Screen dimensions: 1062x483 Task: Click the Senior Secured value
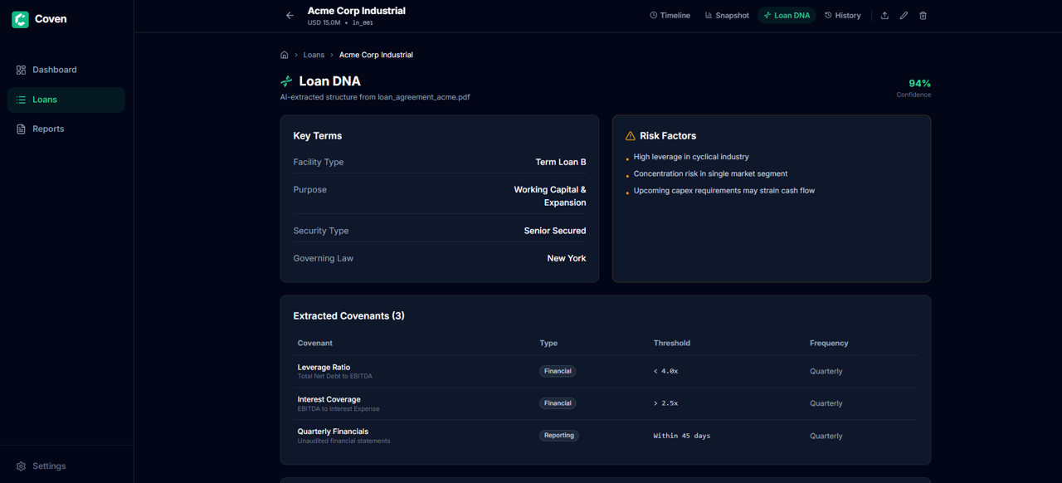pyautogui.click(x=555, y=231)
